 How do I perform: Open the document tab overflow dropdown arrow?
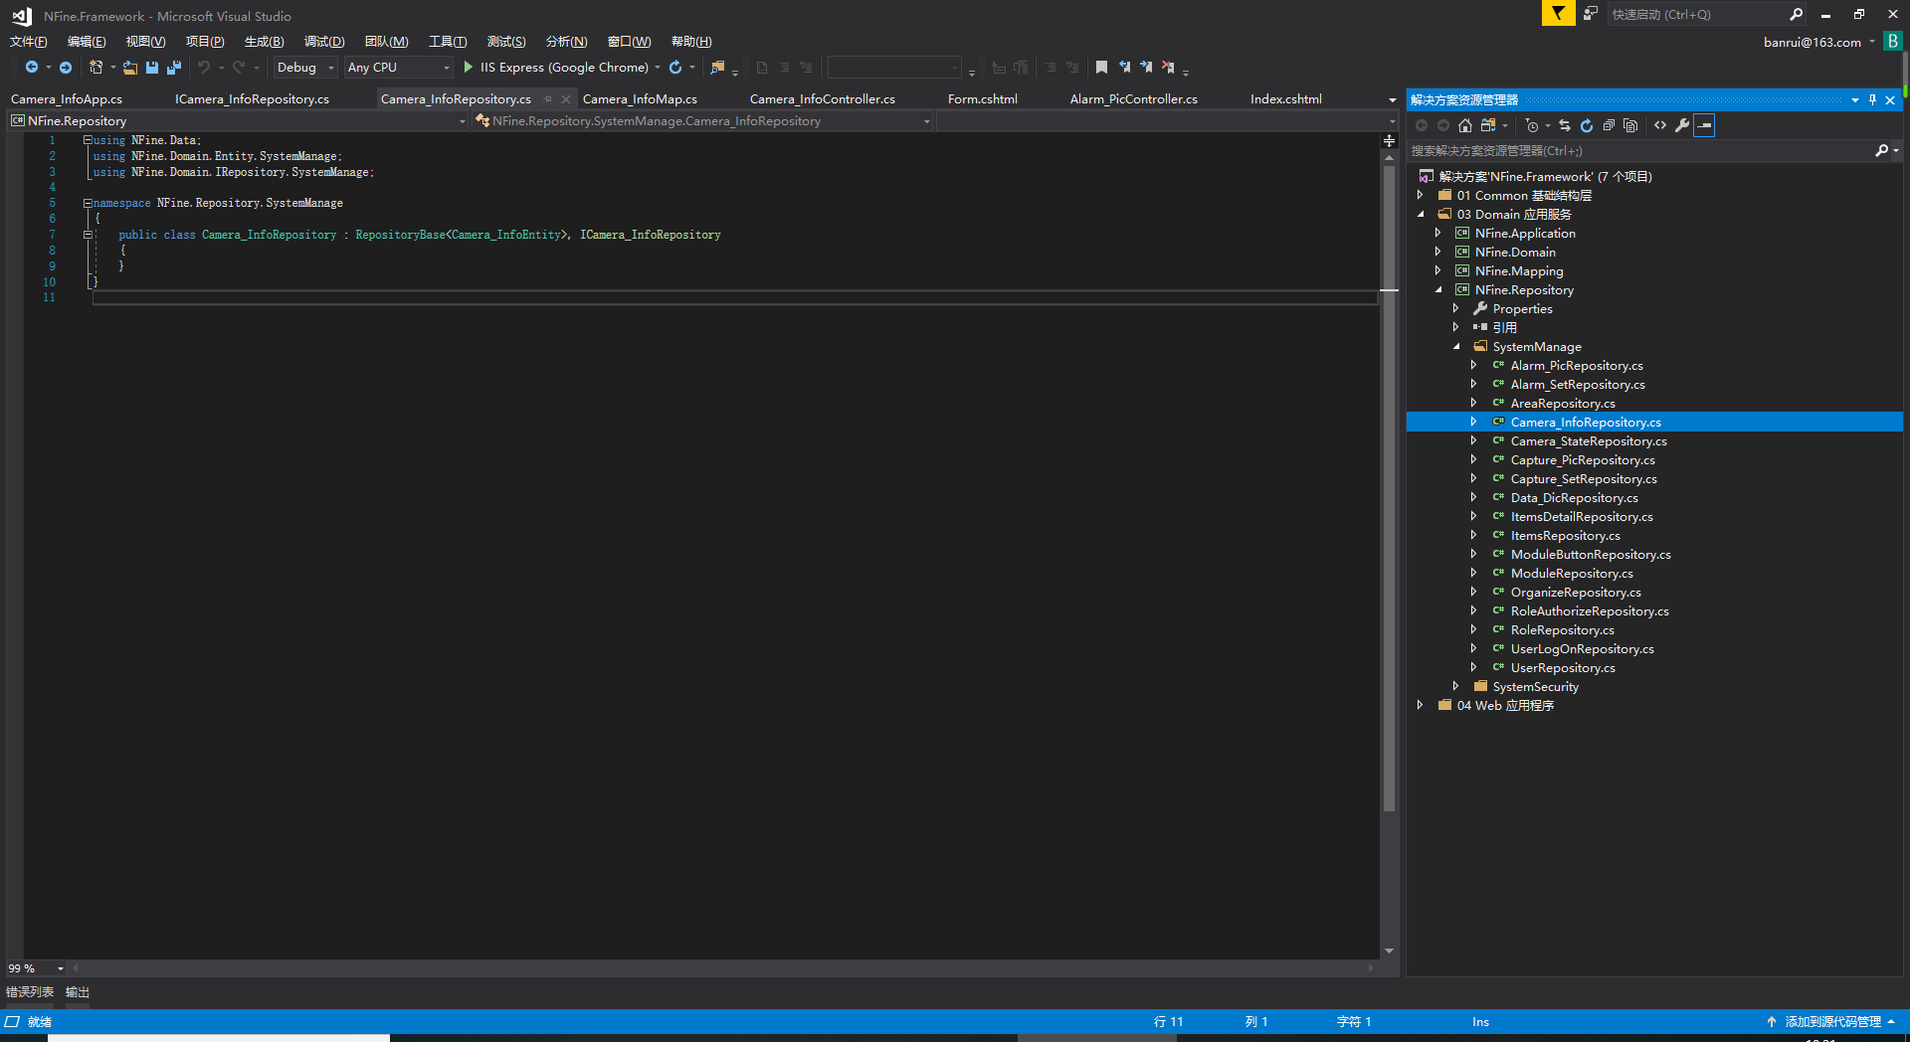pyautogui.click(x=1392, y=100)
